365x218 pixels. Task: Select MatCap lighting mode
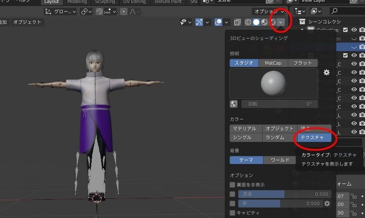tap(273, 63)
